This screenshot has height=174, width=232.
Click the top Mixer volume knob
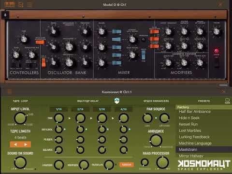click(x=101, y=31)
